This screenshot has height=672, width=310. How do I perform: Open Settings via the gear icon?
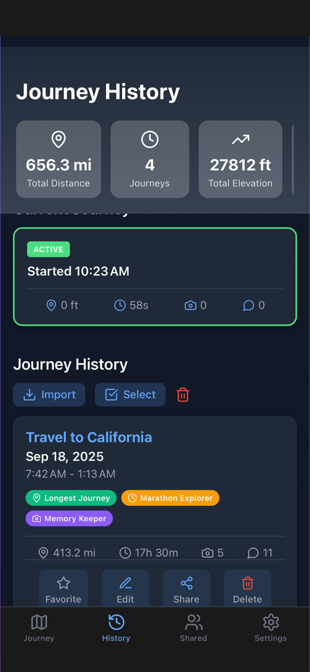click(x=271, y=622)
